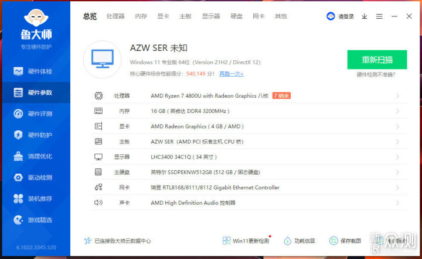This screenshot has width=422, height=259.
Task: Click the 处理器 chip icon
Action: tap(98, 95)
